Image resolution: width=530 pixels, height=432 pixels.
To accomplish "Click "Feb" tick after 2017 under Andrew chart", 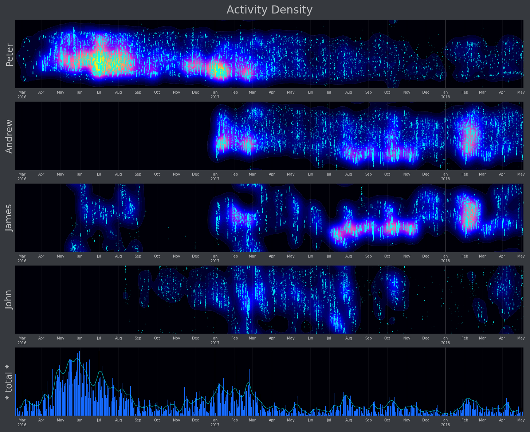I will click(x=235, y=174).
